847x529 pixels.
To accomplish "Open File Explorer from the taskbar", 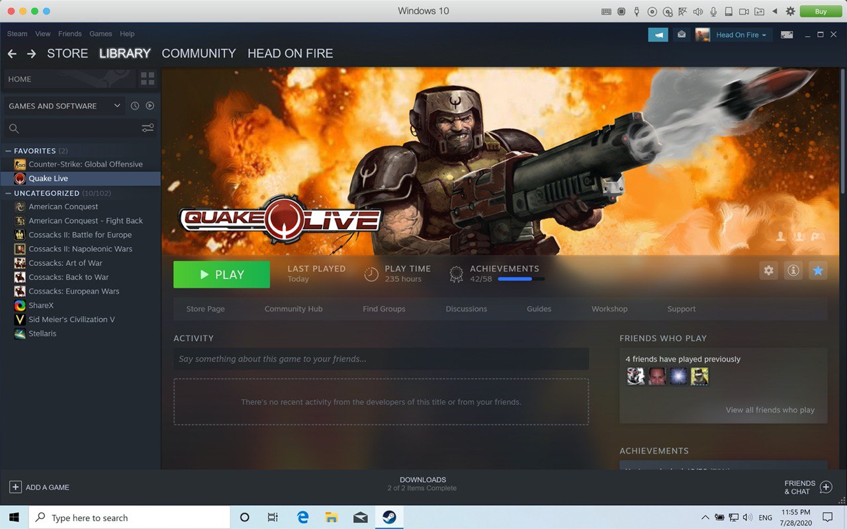I will (x=332, y=518).
